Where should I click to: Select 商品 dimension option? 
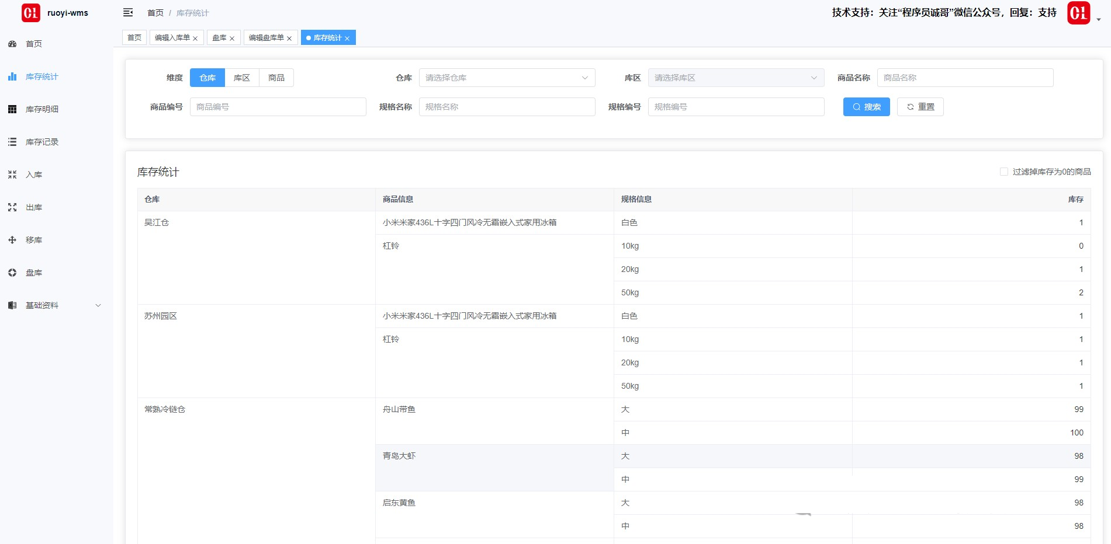(276, 78)
